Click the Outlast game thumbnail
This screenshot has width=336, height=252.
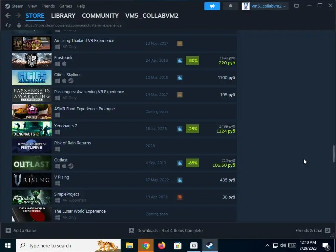(32, 163)
